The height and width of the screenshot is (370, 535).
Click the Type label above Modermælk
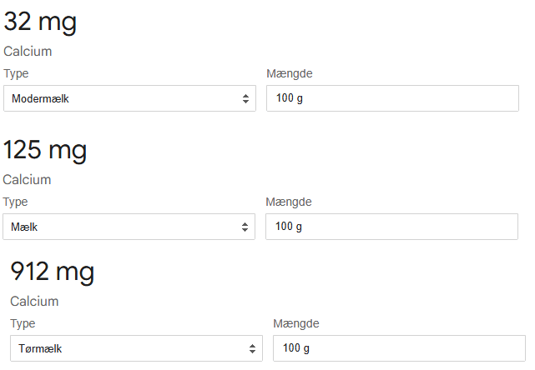click(16, 74)
